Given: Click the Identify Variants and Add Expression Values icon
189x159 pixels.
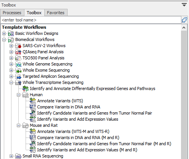Looking at the screenshot, I should point(33,119).
